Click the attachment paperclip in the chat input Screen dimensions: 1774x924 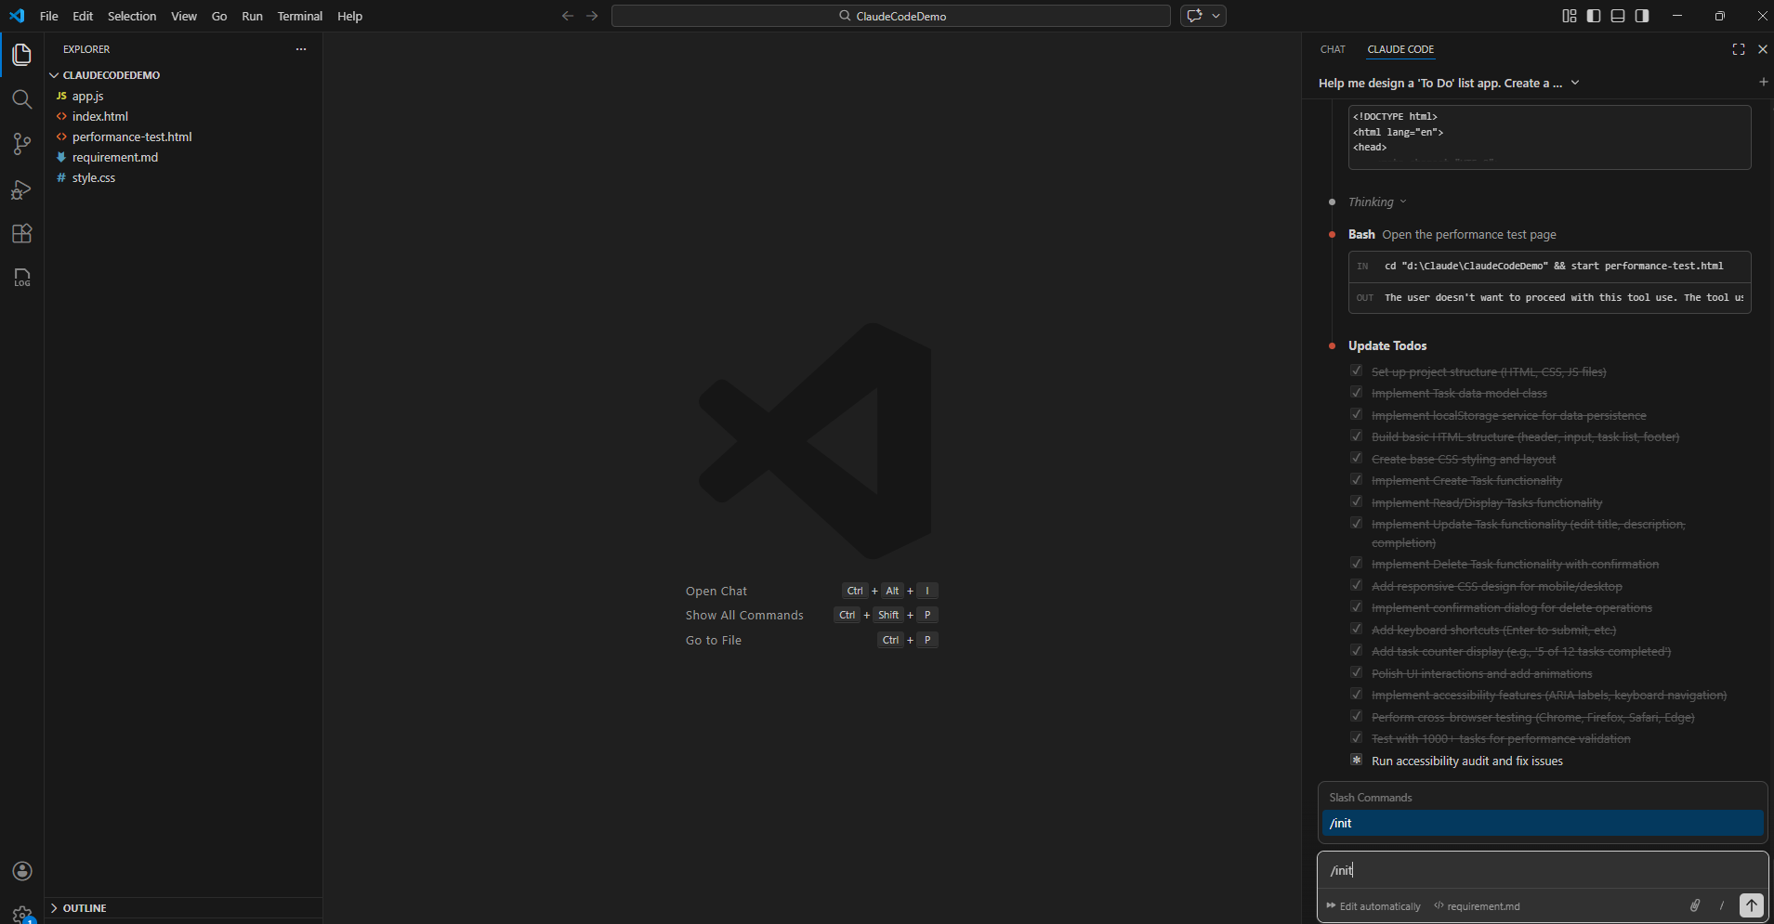pos(1693,905)
